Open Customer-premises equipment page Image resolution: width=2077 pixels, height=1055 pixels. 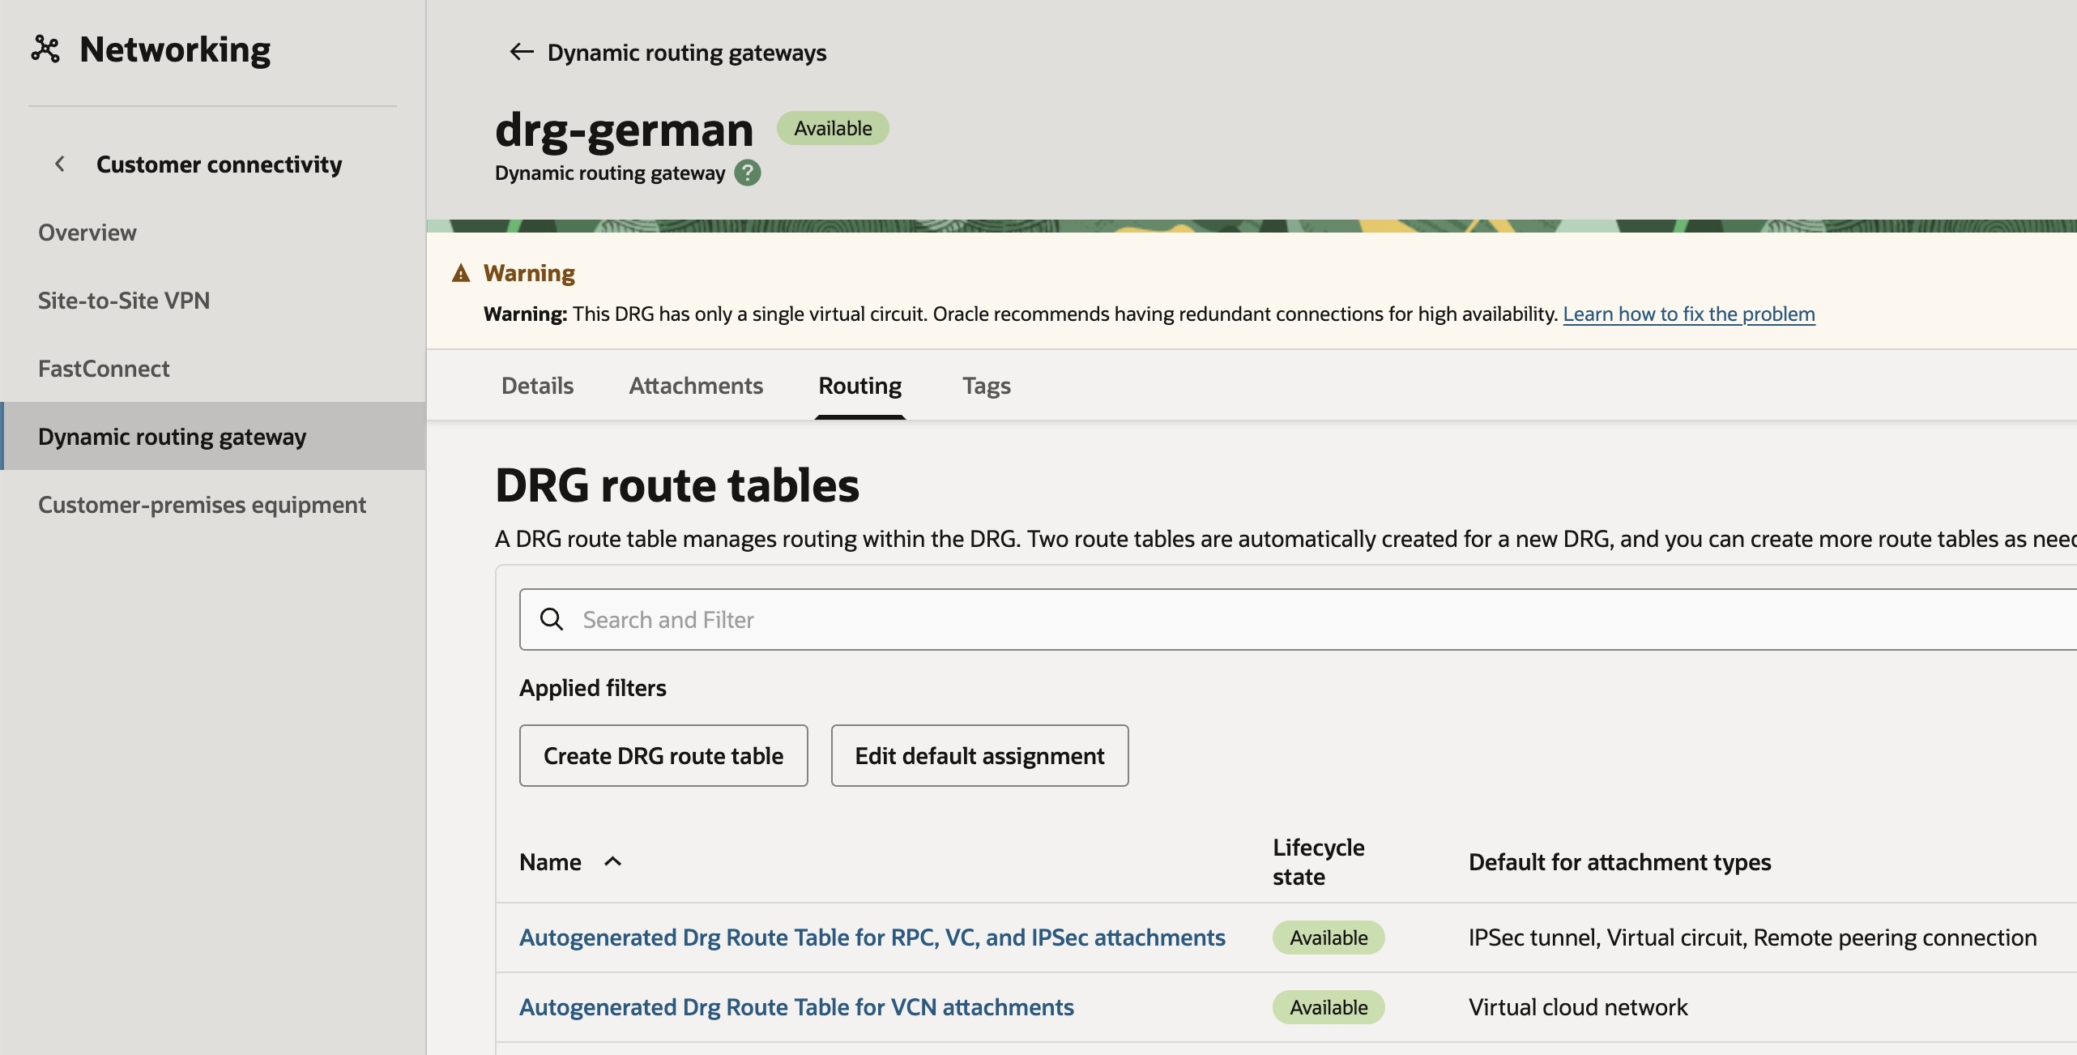pyautogui.click(x=202, y=504)
